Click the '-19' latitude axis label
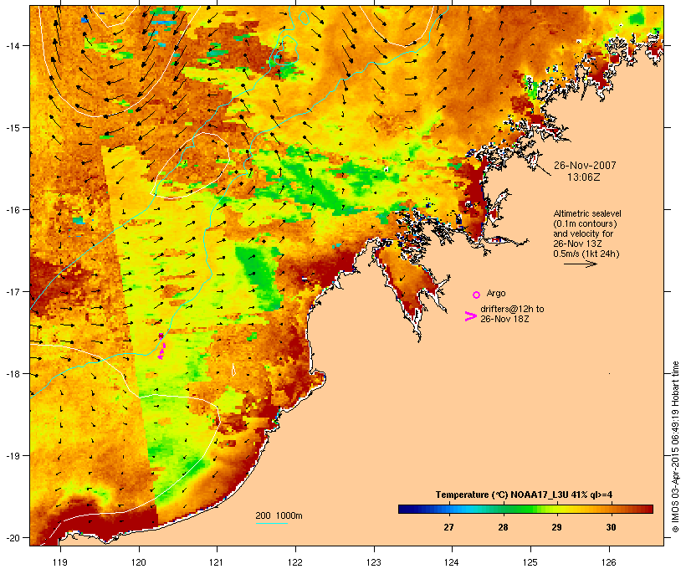This screenshot has width=686, height=569. point(12,456)
